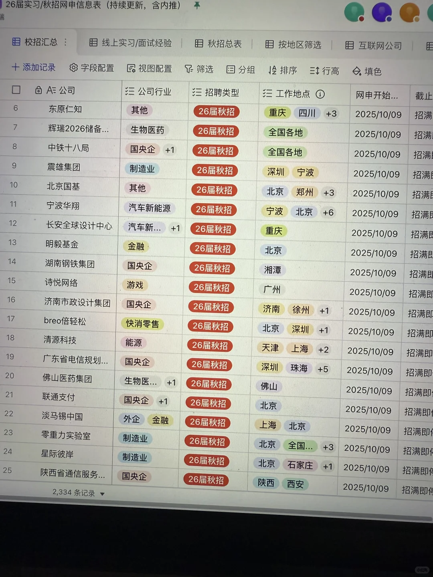Select company cell 东原仁知

tap(65, 109)
